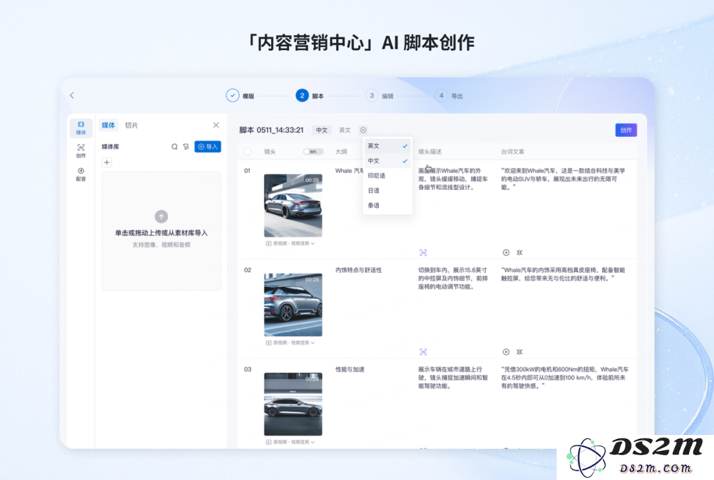Open shot 03 car side-view thumbnail
This screenshot has width=714, height=480.
(x=294, y=404)
